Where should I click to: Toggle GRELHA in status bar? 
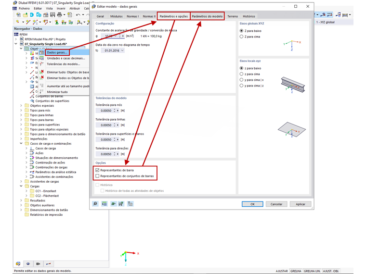(x=296, y=271)
